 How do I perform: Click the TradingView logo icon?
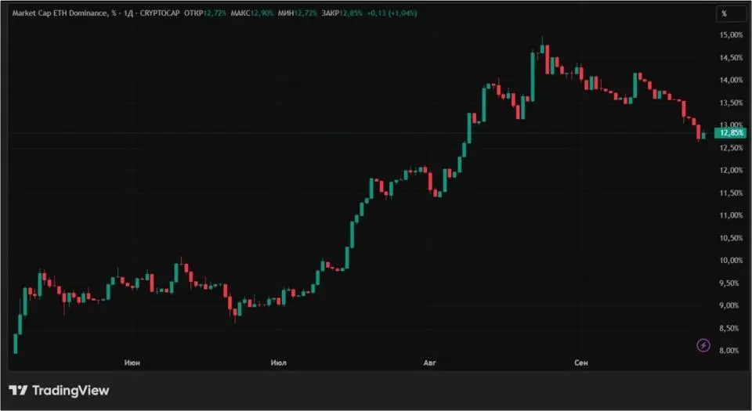[18, 391]
